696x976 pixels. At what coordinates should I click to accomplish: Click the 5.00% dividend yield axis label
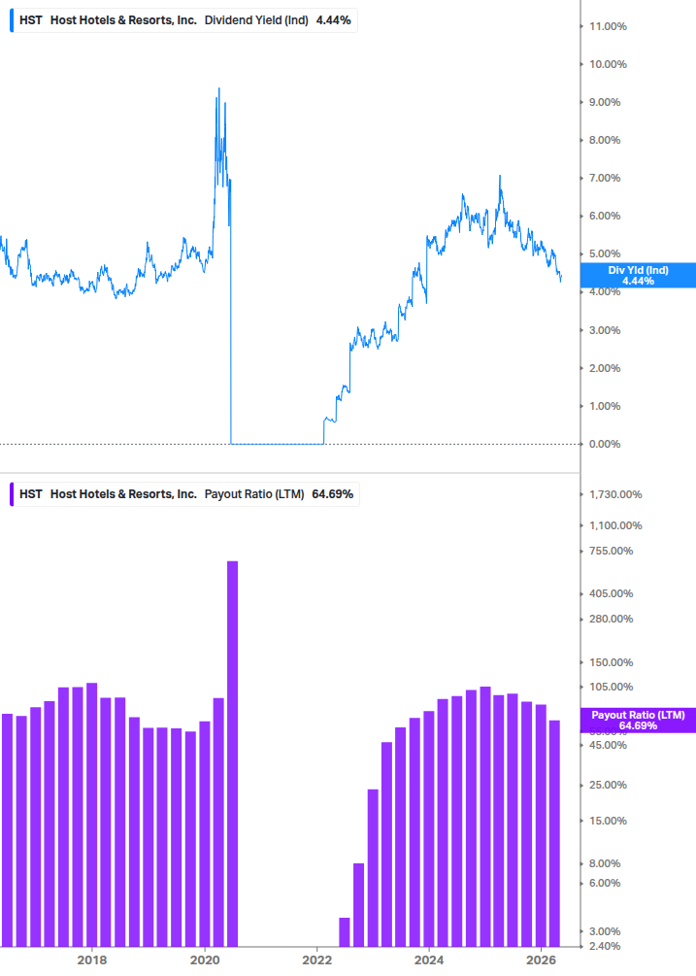pos(605,254)
